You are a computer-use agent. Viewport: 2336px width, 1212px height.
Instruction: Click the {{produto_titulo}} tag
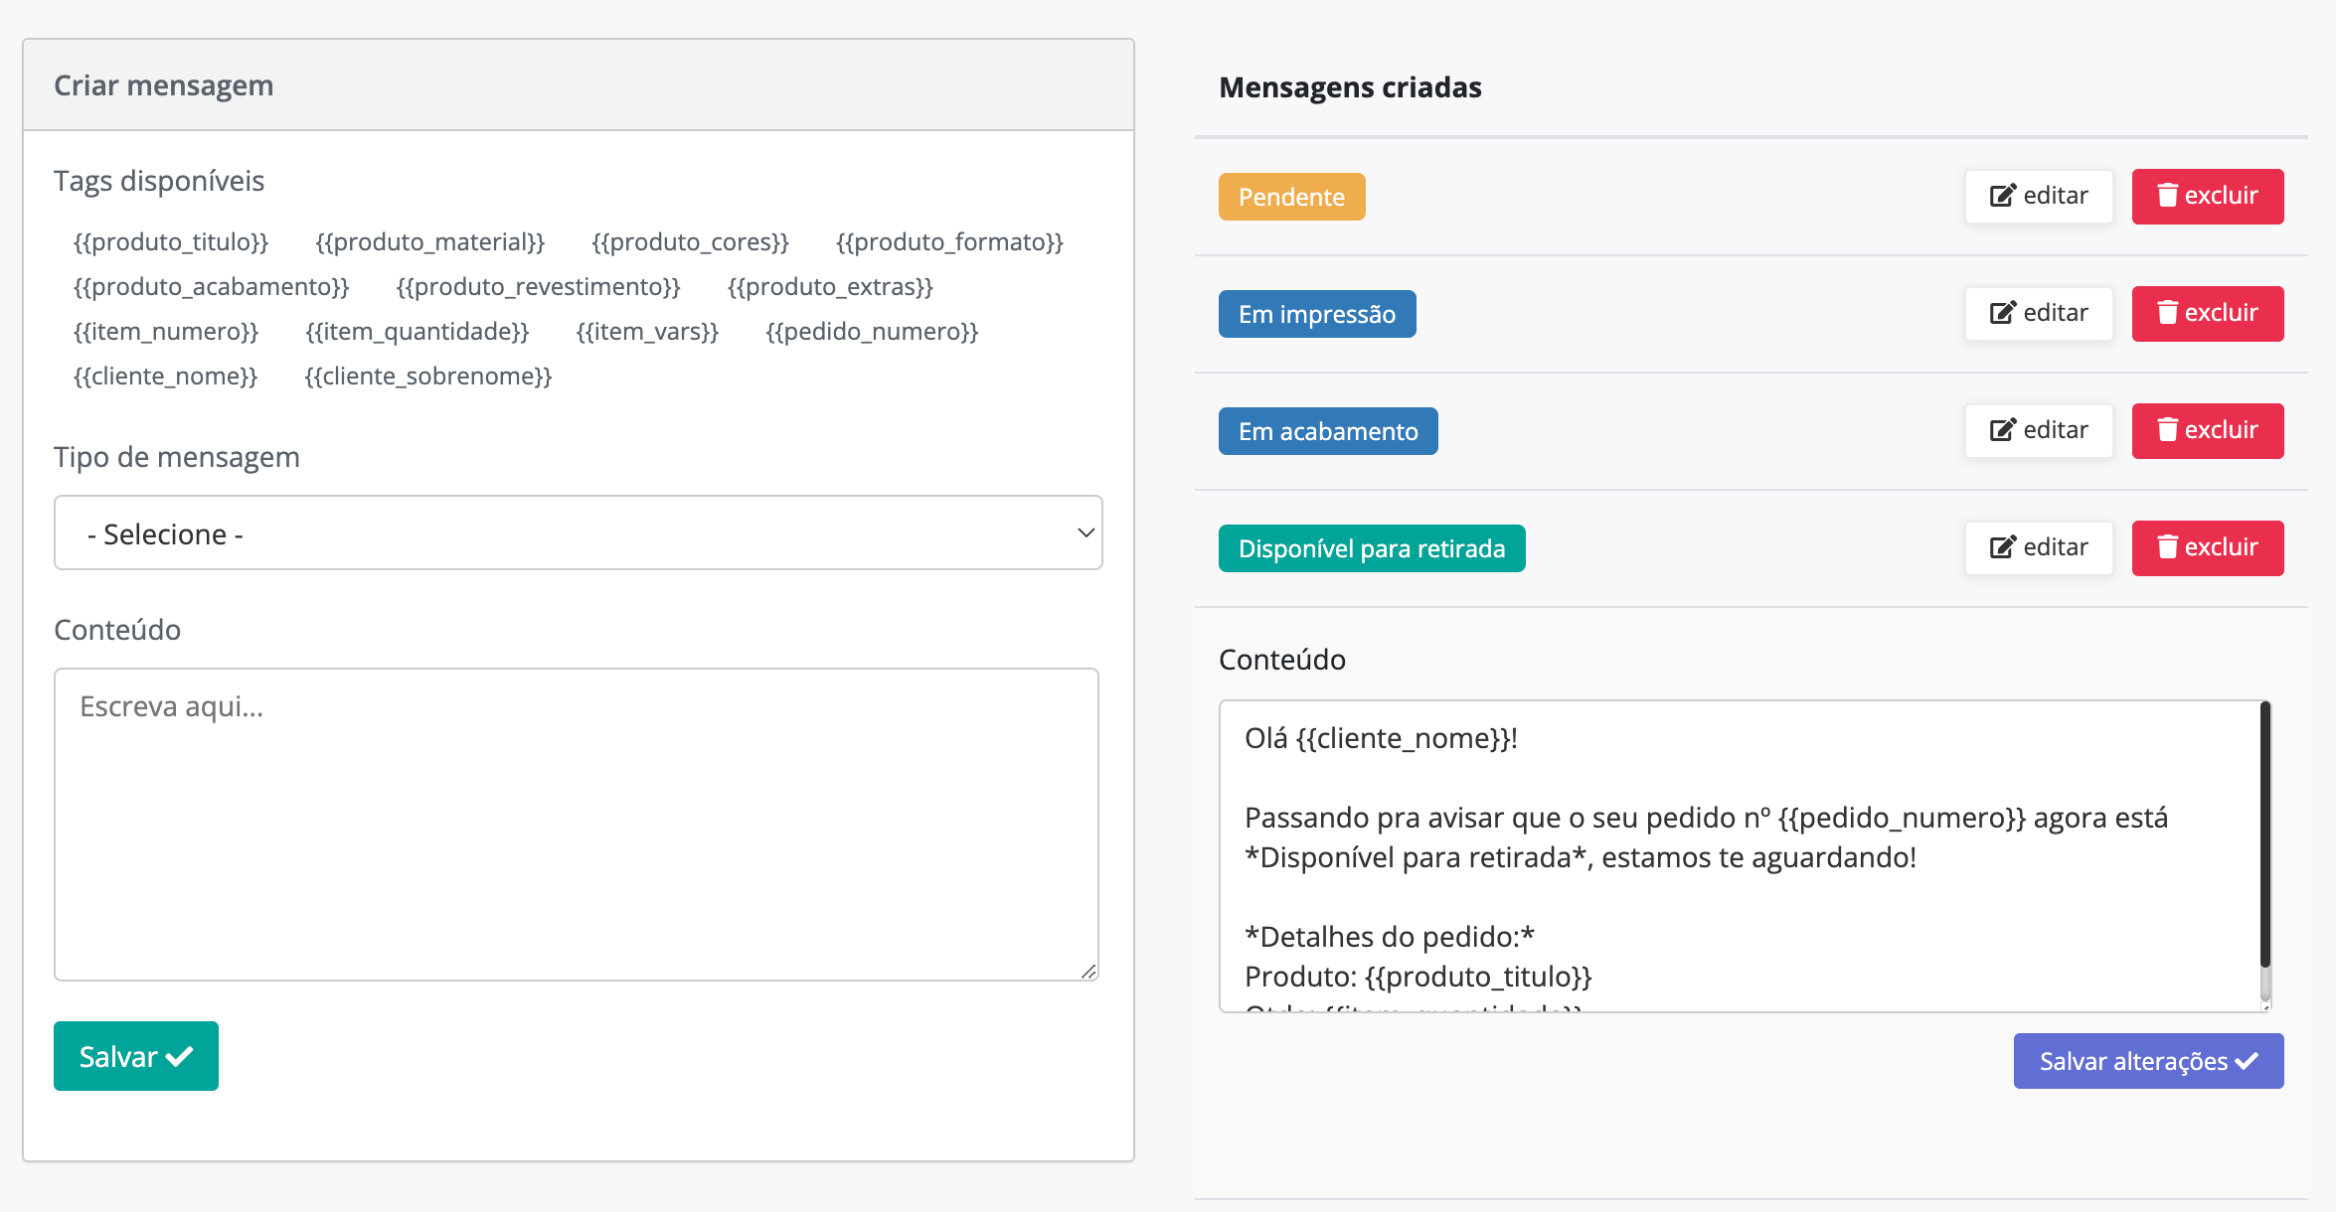point(171,242)
